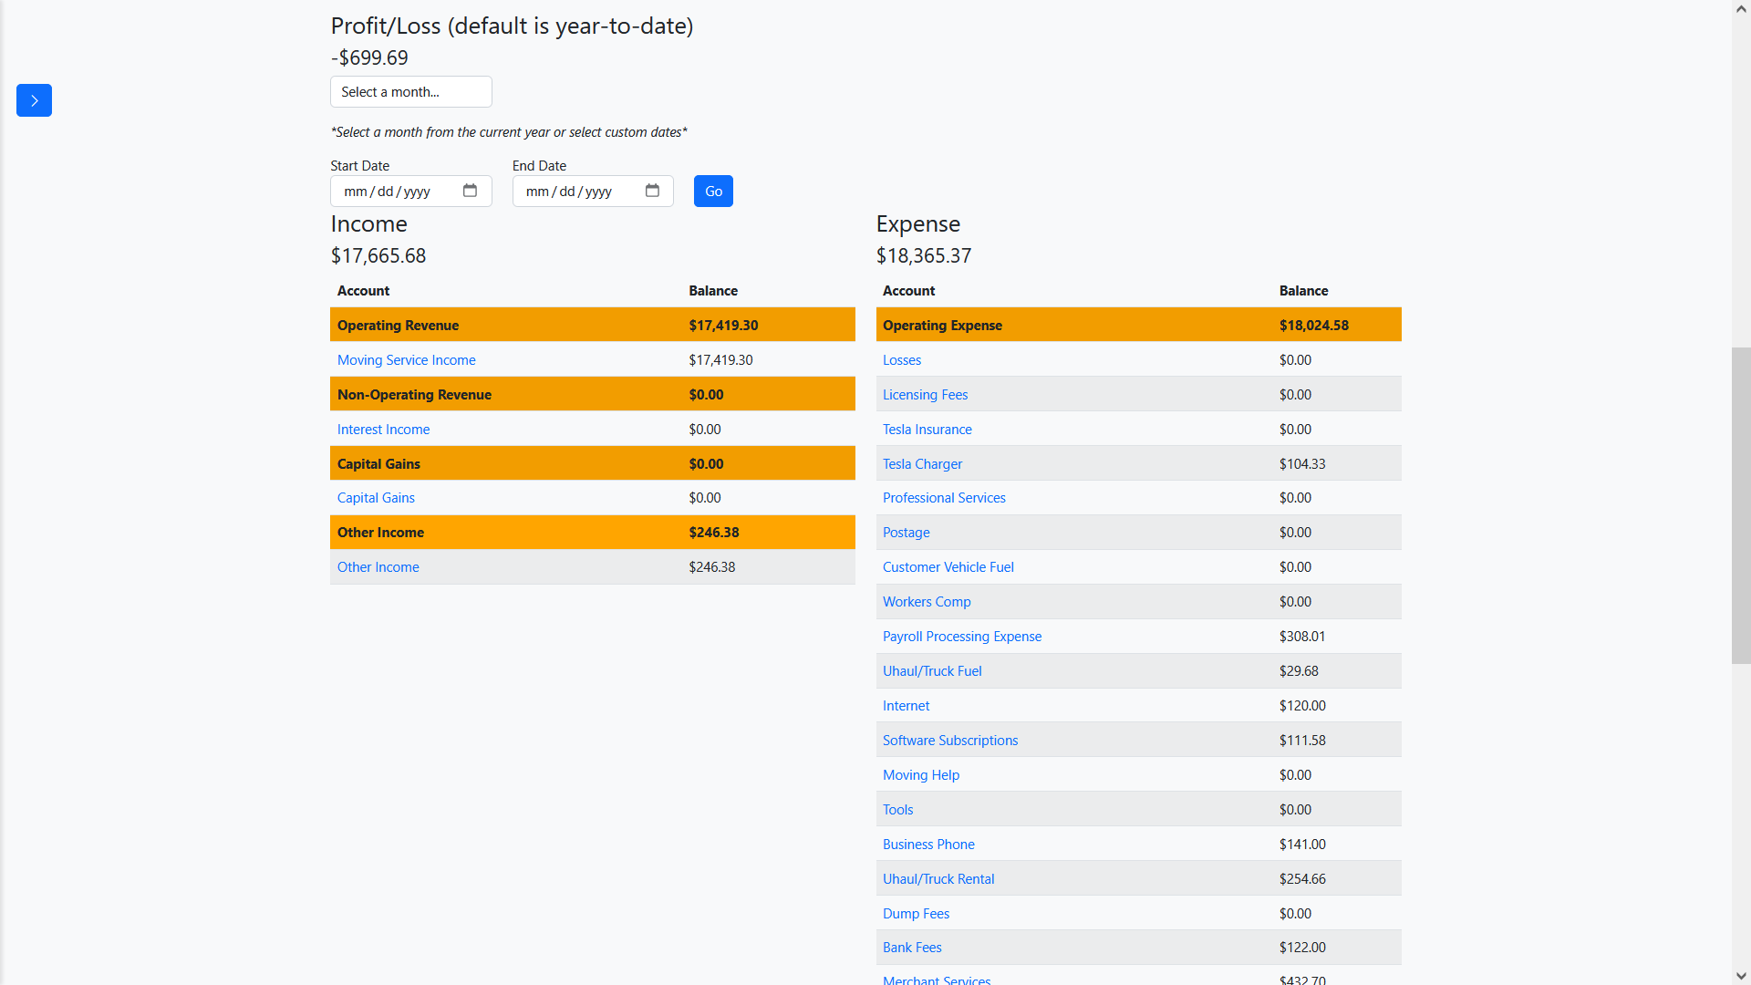The height and width of the screenshot is (985, 1751).
Task: Open the End Date calendar picker
Action: click(652, 191)
